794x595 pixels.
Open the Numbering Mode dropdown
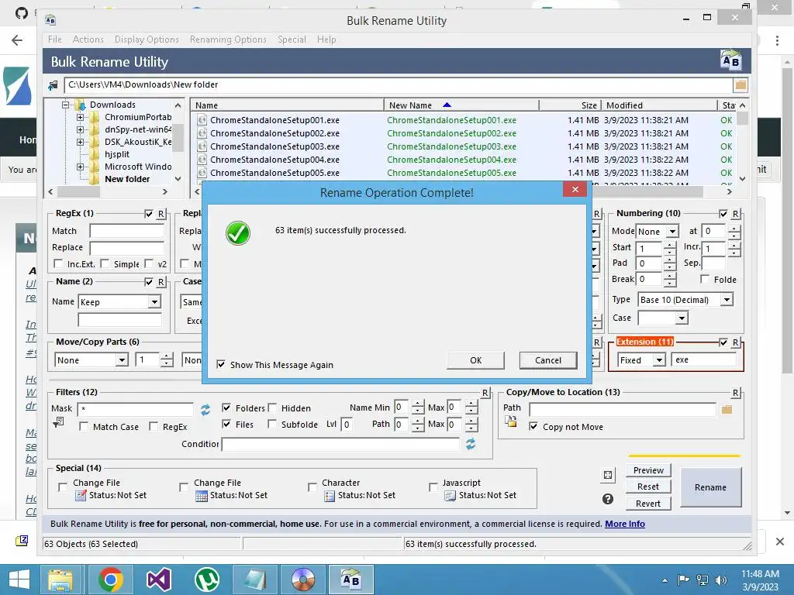point(672,231)
